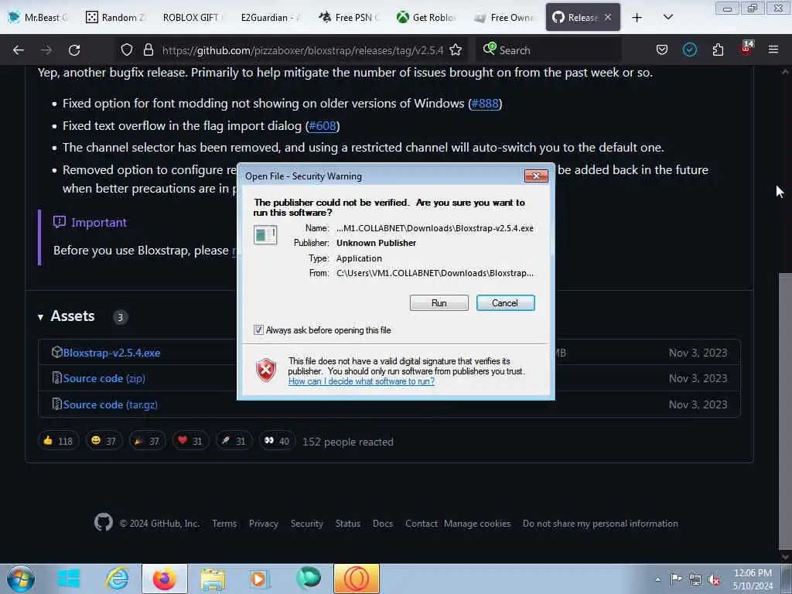792x594 pixels.
Task: Switch to the Free Owner tab
Action: click(504, 18)
